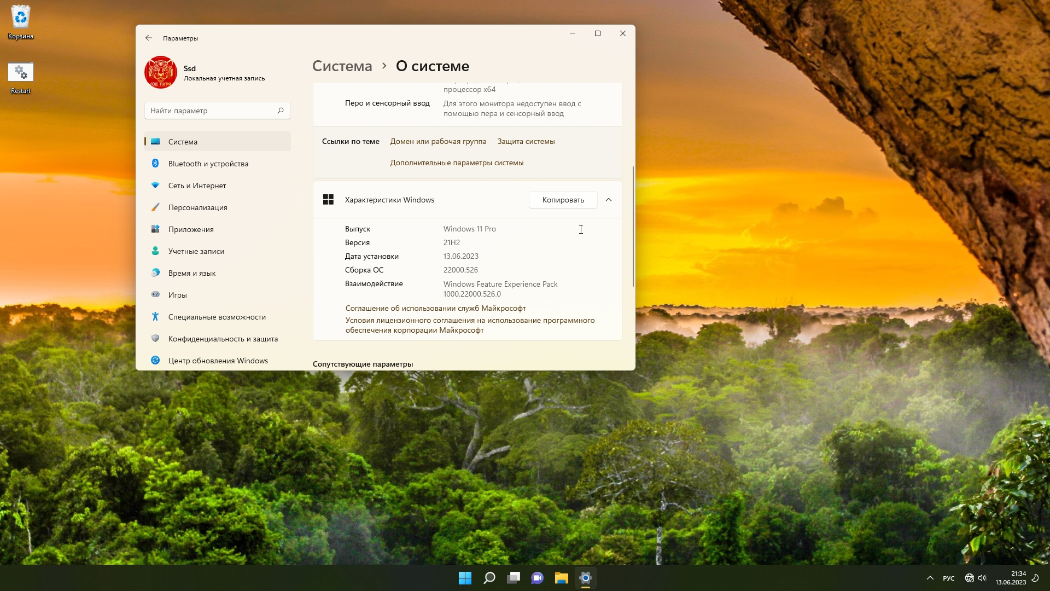
Task: Open the System protection link
Action: 526,141
